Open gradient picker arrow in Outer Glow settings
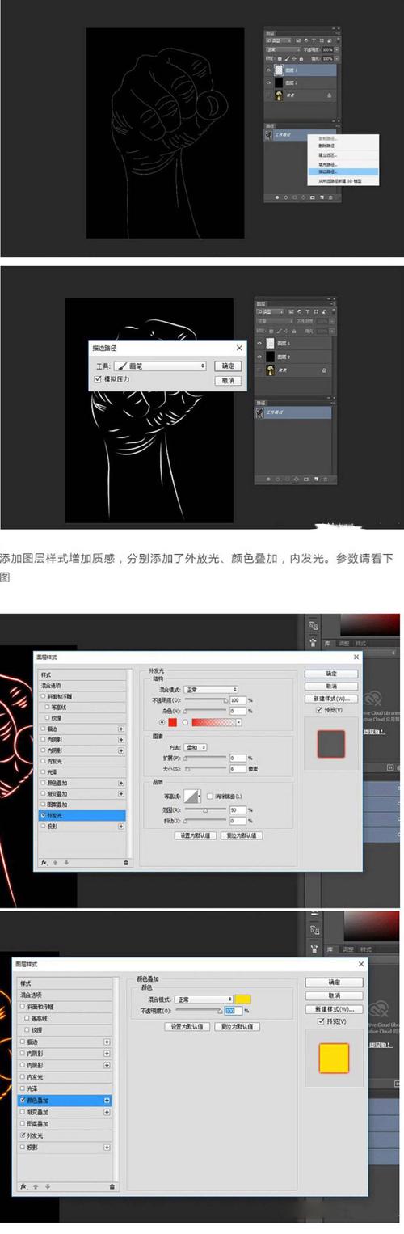Screen dimensions: 404x1234 point(239,721)
